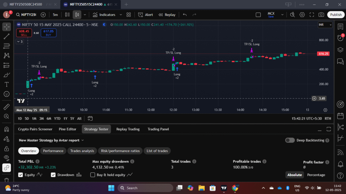Open the Performance report tab
346x194 pixels.
(53, 151)
